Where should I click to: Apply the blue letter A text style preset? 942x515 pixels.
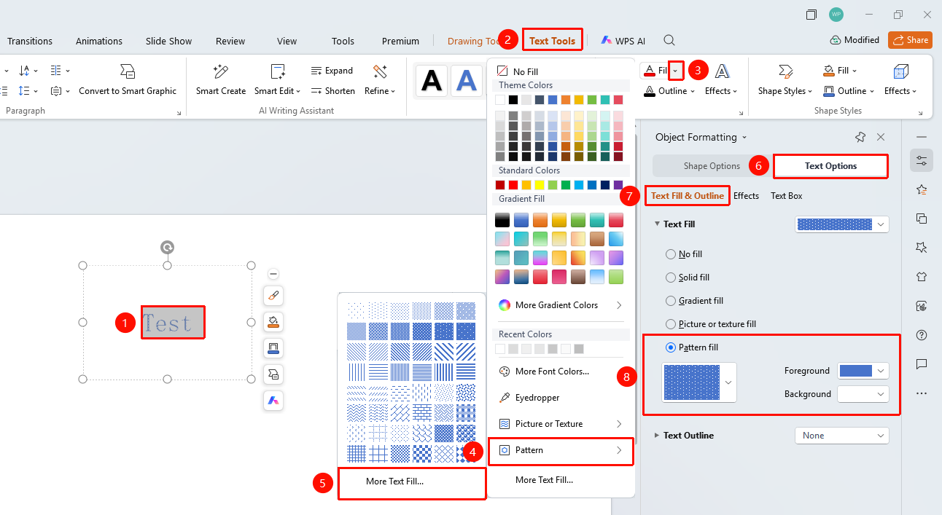467,80
